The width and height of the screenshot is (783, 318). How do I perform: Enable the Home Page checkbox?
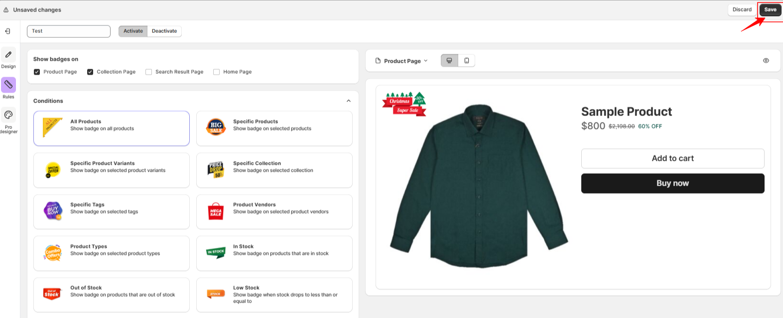click(x=216, y=72)
